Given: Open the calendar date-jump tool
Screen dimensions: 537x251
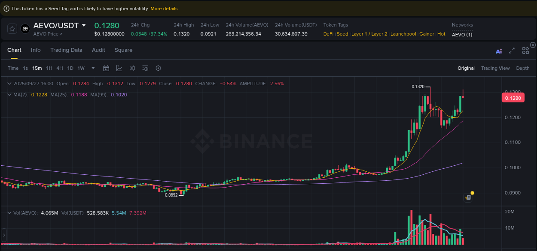Looking at the screenshot, I should (106, 68).
